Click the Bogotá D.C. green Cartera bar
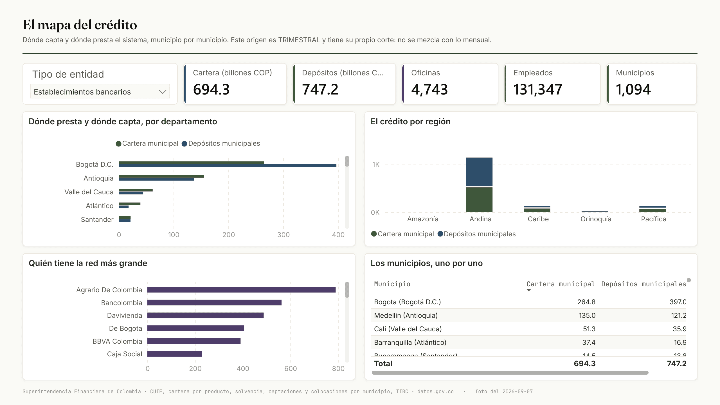 pos(191,163)
